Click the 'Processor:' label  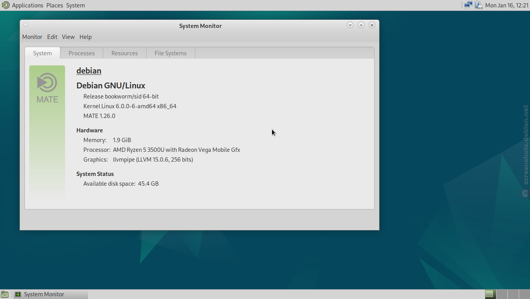[x=97, y=150]
